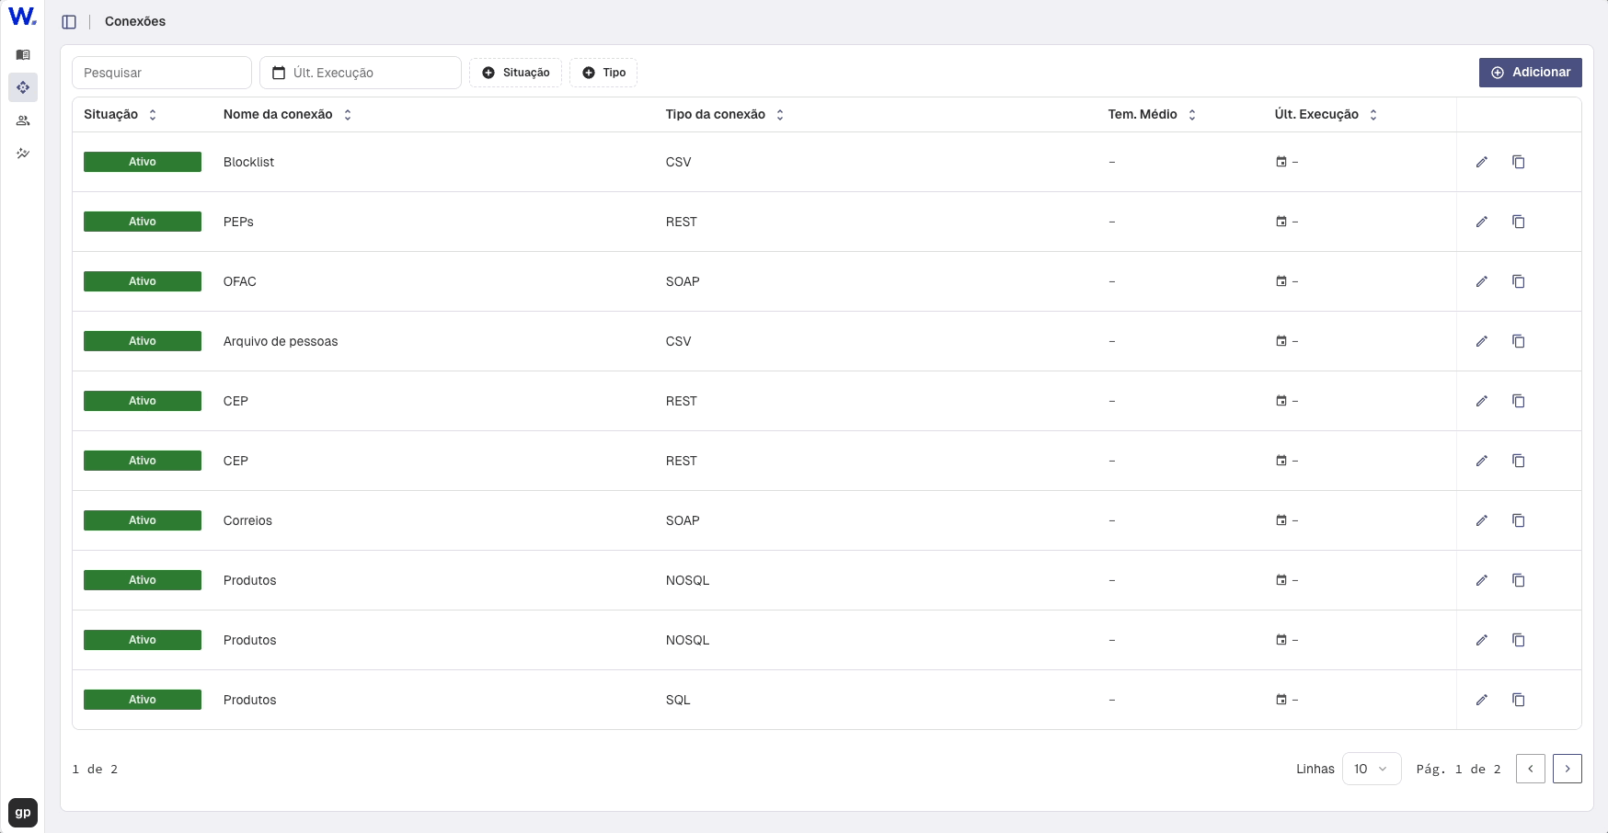Image resolution: width=1608 pixels, height=833 pixels.
Task: Expand the Linhas per page dropdown
Action: (x=1371, y=769)
